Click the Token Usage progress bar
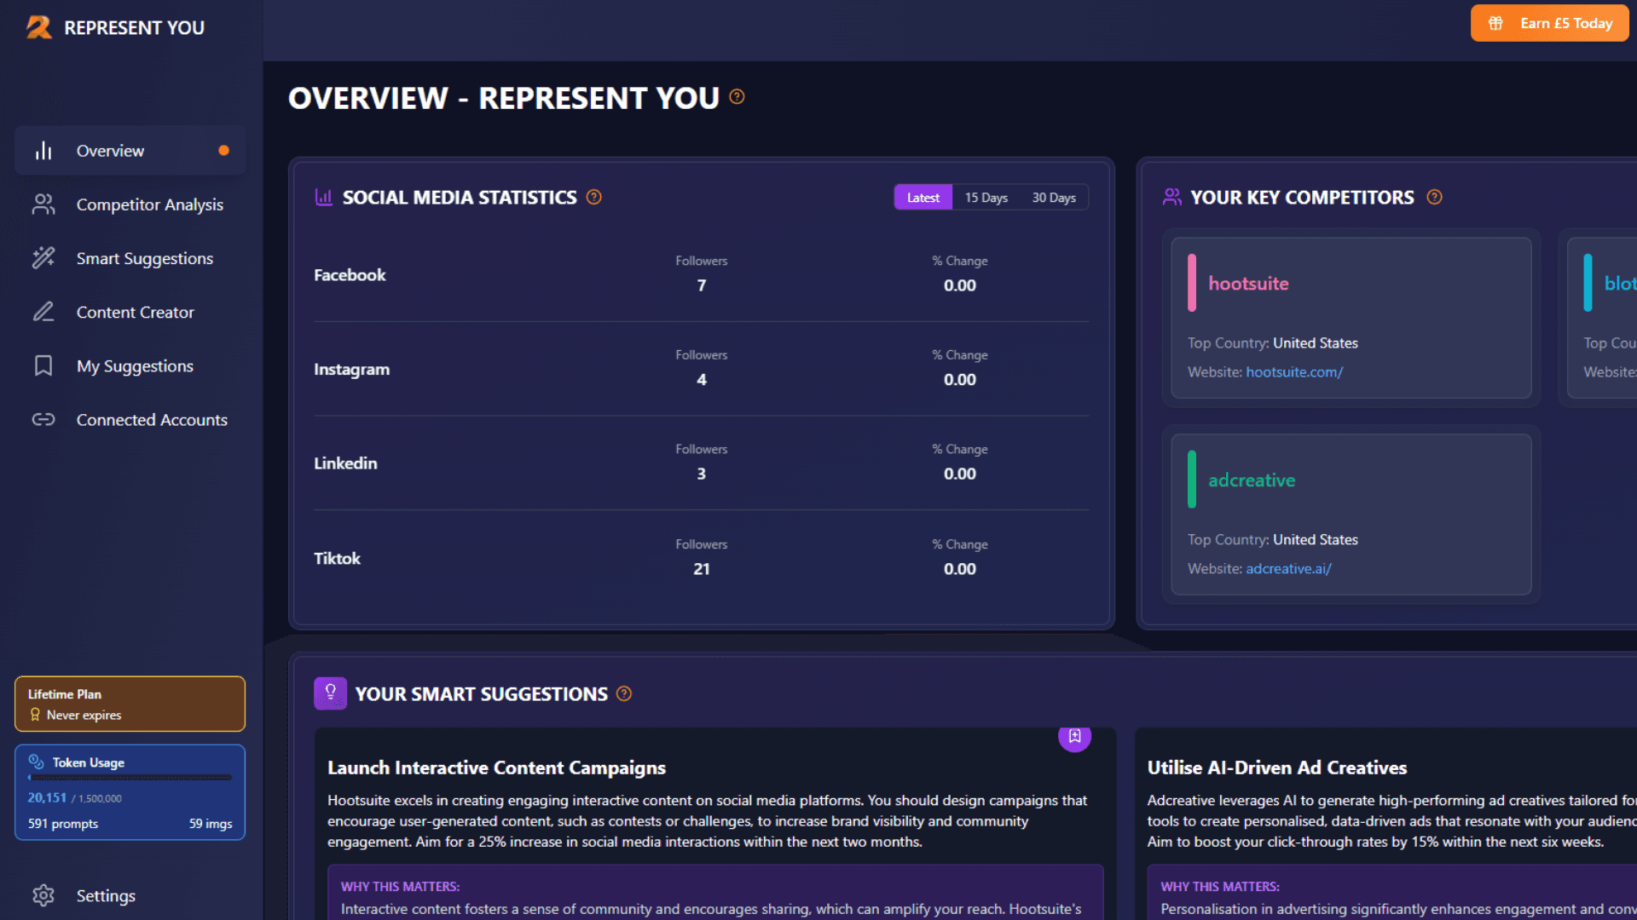The image size is (1637, 920). pos(130,778)
